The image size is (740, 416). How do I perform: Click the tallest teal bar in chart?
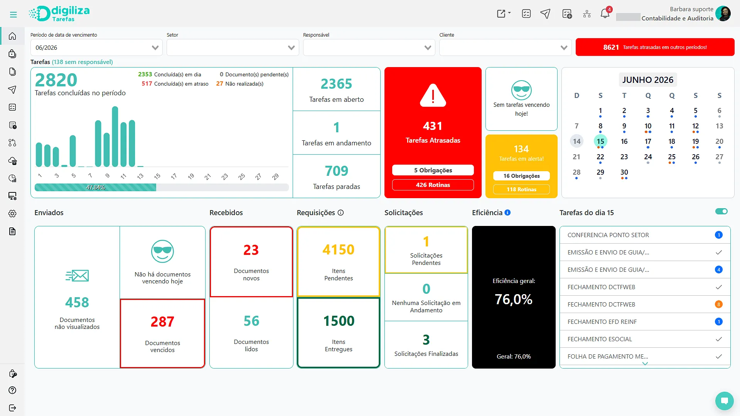pyautogui.click(x=115, y=136)
